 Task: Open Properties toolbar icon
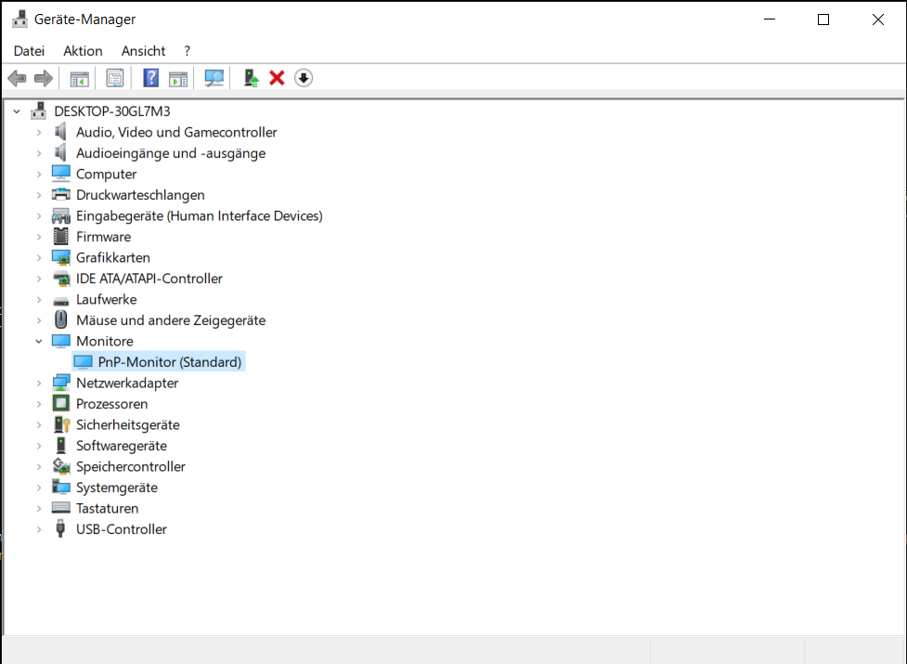115,78
